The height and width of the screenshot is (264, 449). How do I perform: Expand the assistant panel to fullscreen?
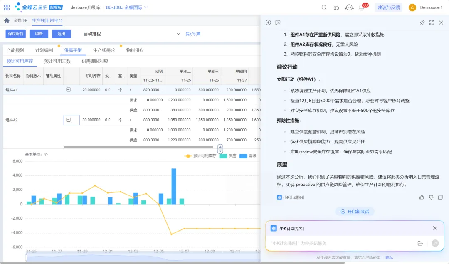pyautogui.click(x=432, y=22)
